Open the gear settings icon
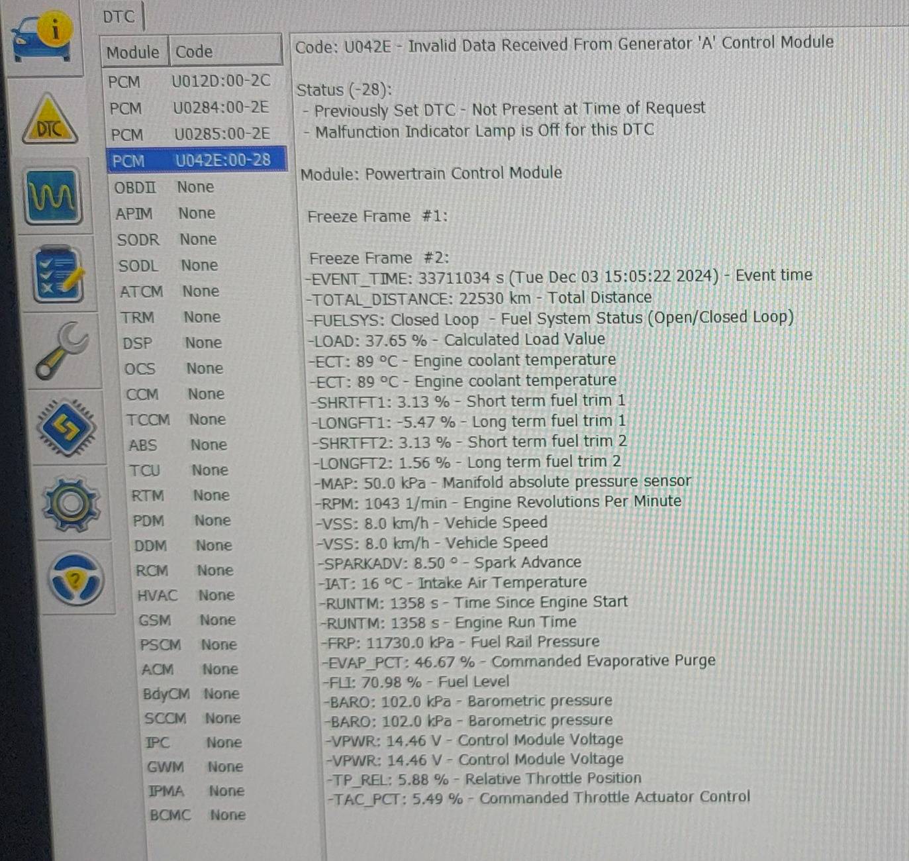This screenshot has height=861, width=909. point(71,504)
